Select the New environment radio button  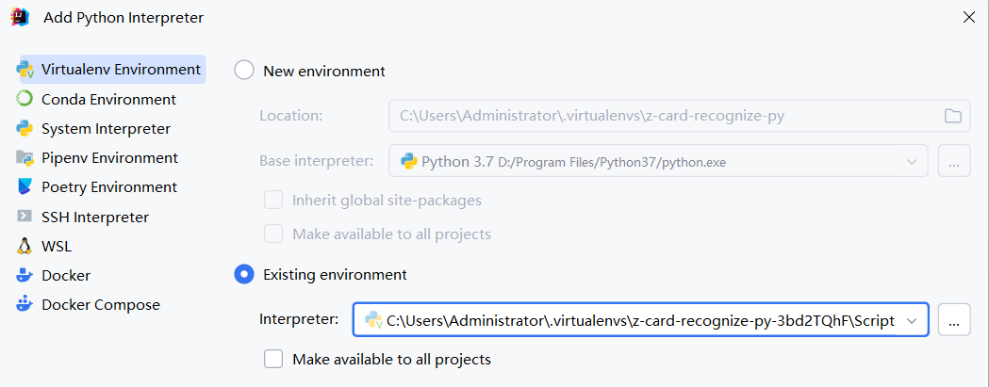click(x=244, y=70)
